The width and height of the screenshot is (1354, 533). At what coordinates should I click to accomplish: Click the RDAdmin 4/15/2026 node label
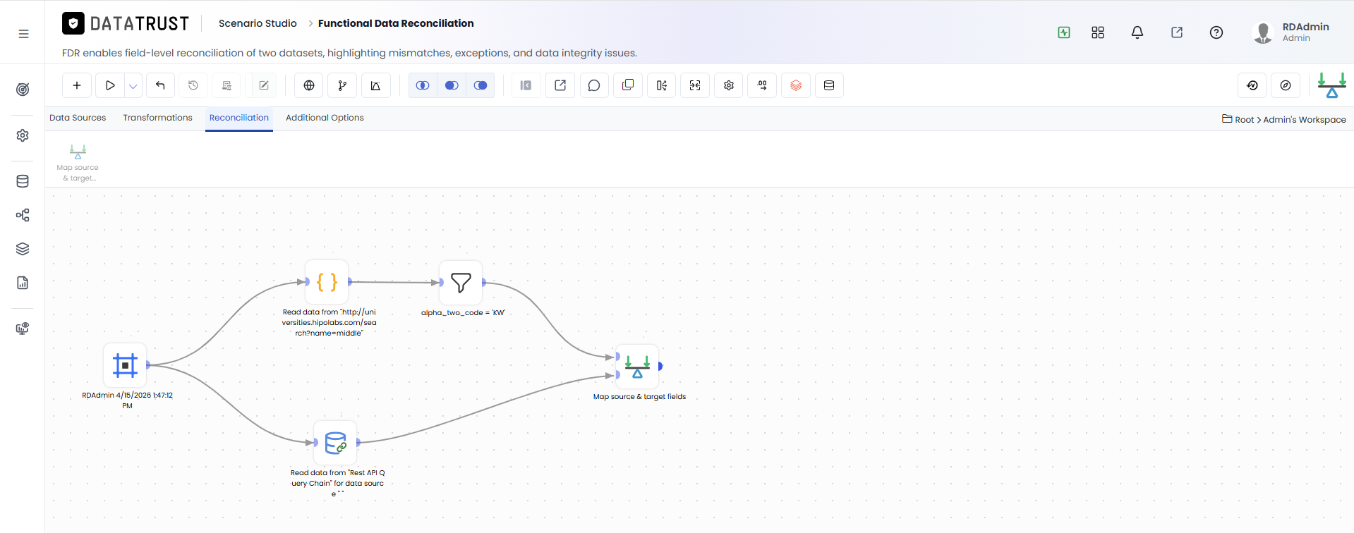point(127,400)
